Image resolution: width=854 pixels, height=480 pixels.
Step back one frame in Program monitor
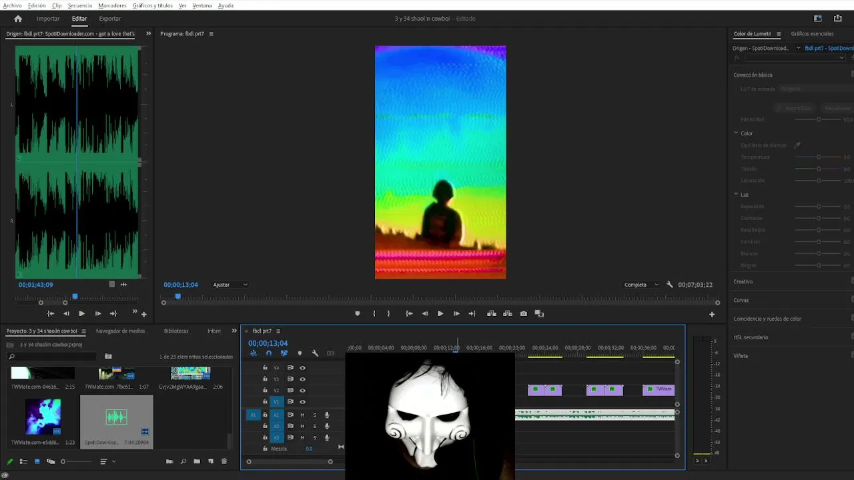click(425, 313)
